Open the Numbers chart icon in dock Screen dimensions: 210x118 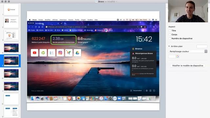[92, 99]
